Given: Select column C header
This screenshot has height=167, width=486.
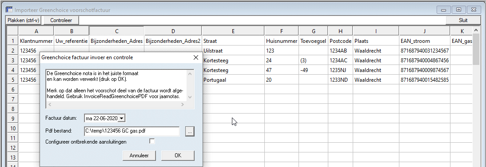Looking at the screenshot, I should [116, 31].
